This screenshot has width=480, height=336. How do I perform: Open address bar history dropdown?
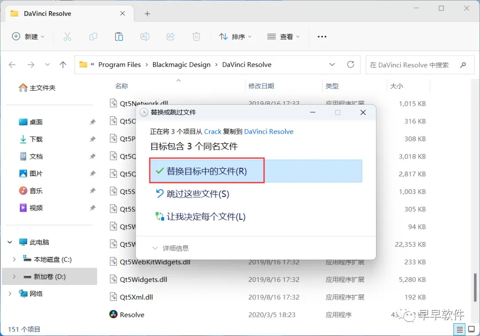(x=332, y=64)
